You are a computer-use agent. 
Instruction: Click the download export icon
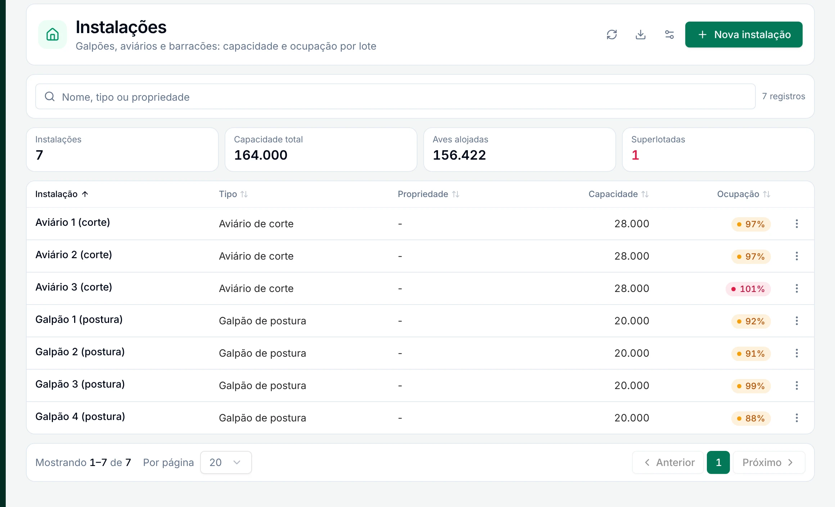click(641, 35)
